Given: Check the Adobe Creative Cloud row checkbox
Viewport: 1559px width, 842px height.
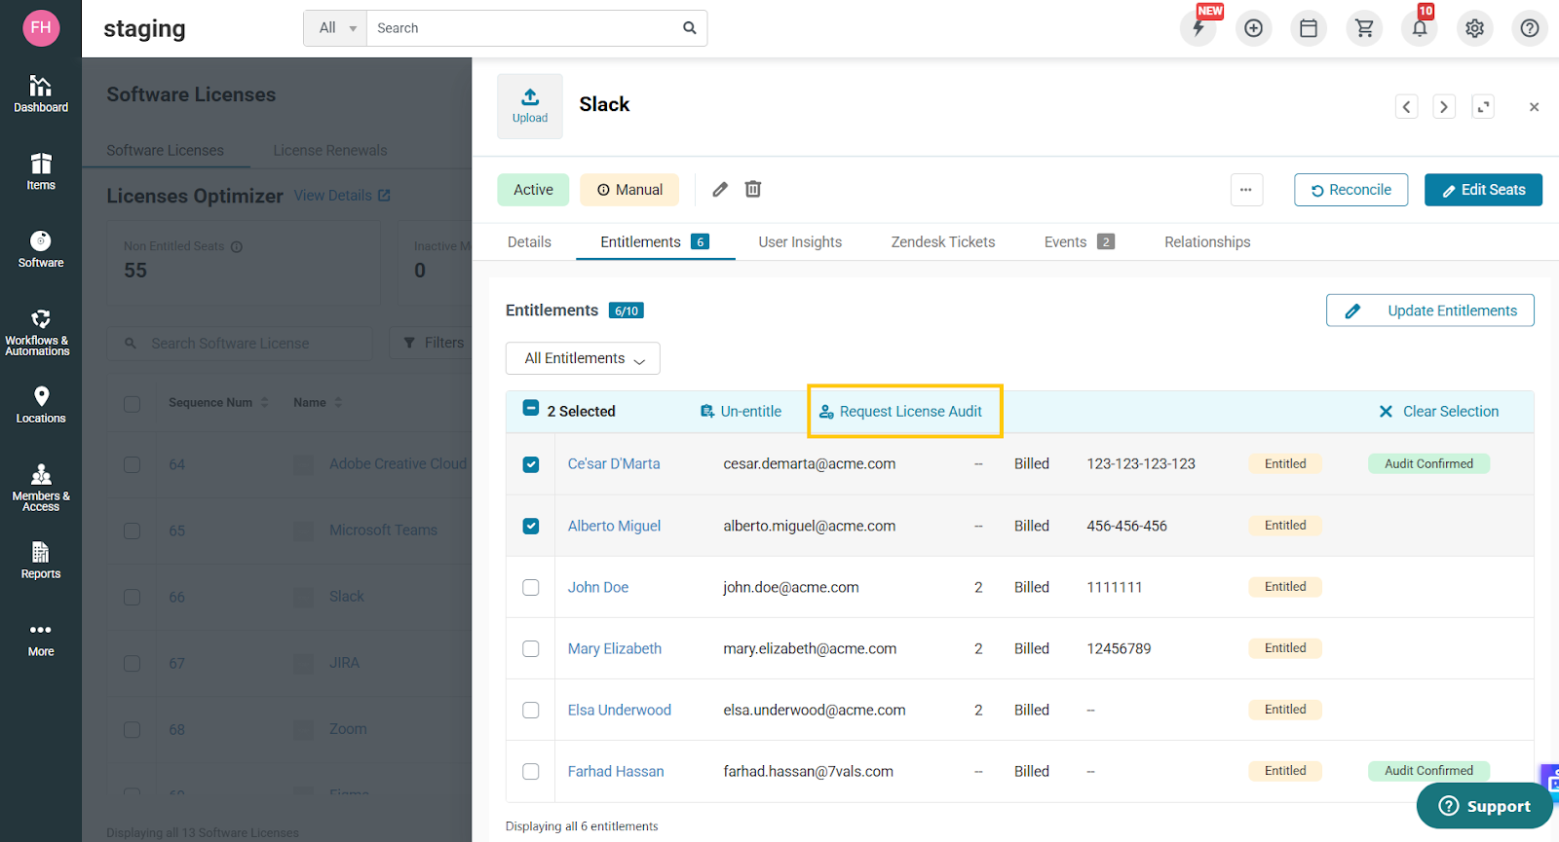Looking at the screenshot, I should [x=132, y=464].
